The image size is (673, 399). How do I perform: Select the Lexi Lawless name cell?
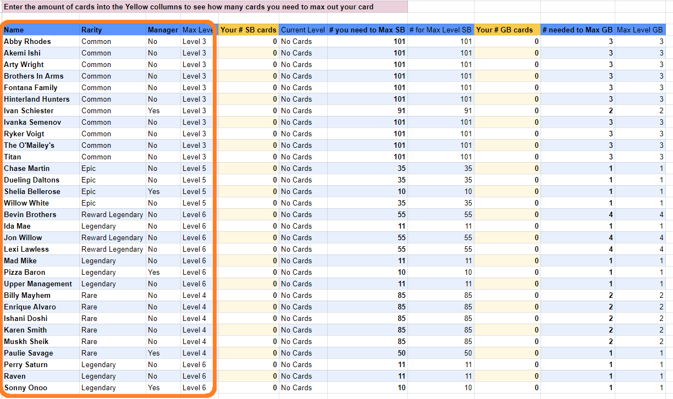41,249
